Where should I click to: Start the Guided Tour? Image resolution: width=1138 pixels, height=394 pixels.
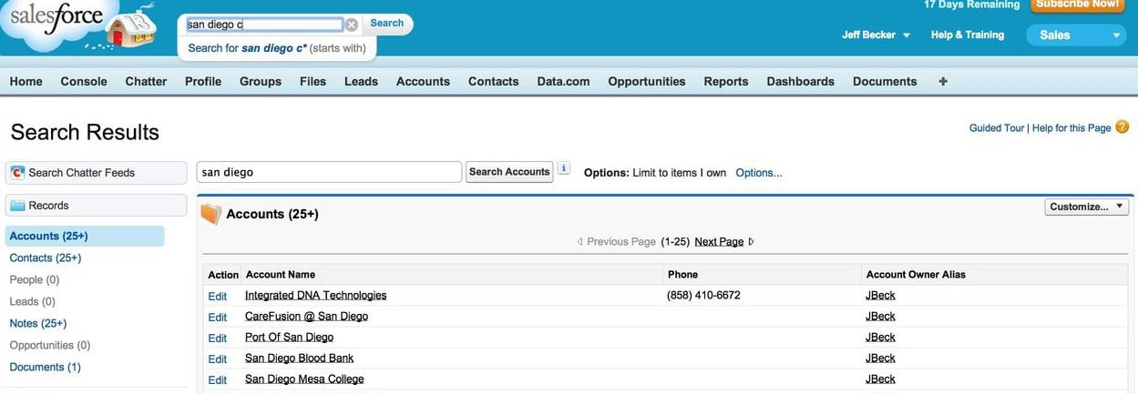pyautogui.click(x=997, y=128)
